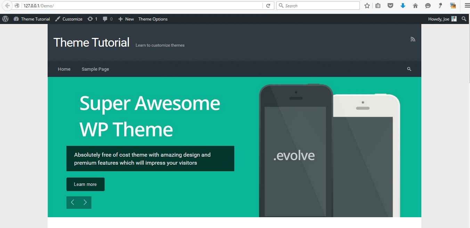Click the bookmark star icon
The width and height of the screenshot is (470, 228).
(367, 6)
